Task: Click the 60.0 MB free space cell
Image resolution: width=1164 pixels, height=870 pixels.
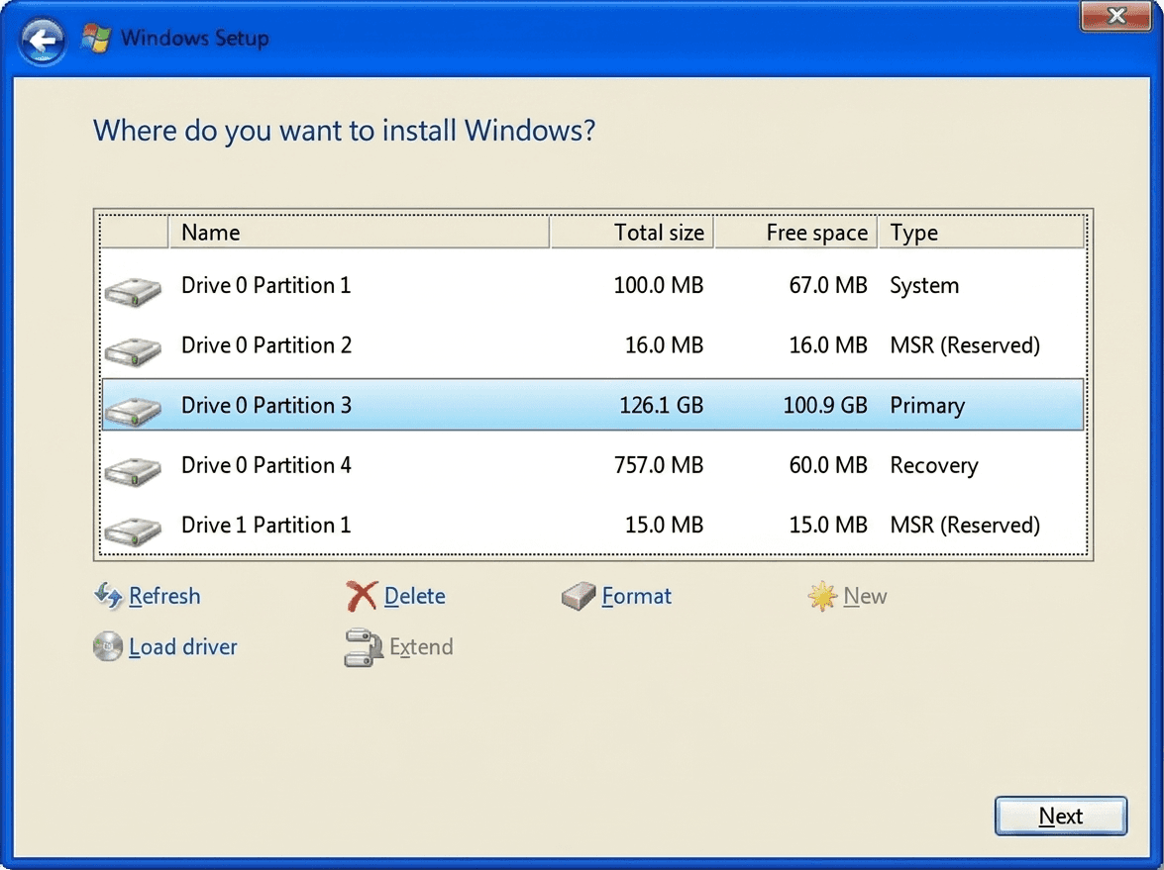Action: [x=828, y=465]
